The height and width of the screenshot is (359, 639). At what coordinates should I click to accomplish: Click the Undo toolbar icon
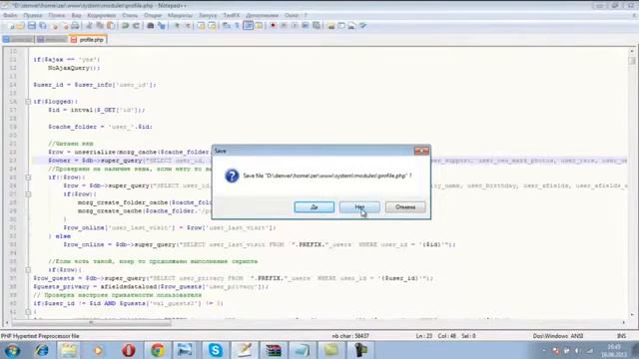tap(125, 26)
